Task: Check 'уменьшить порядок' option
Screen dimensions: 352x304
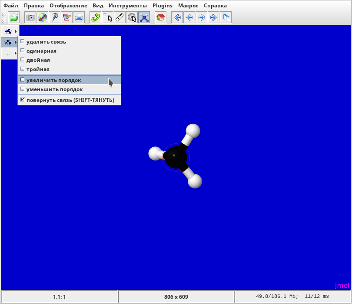Action: pos(70,89)
